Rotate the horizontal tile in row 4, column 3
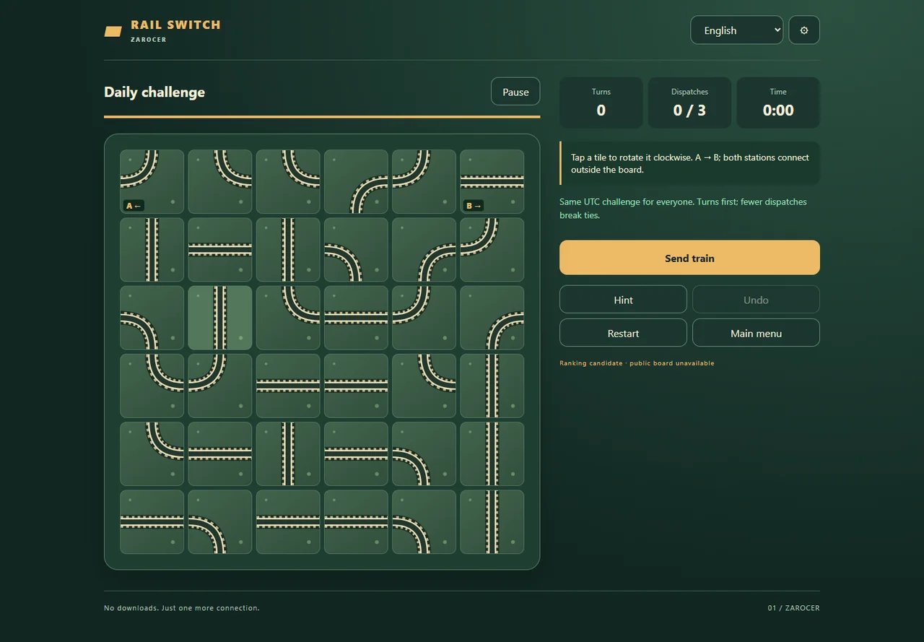The image size is (924, 642). [288, 386]
